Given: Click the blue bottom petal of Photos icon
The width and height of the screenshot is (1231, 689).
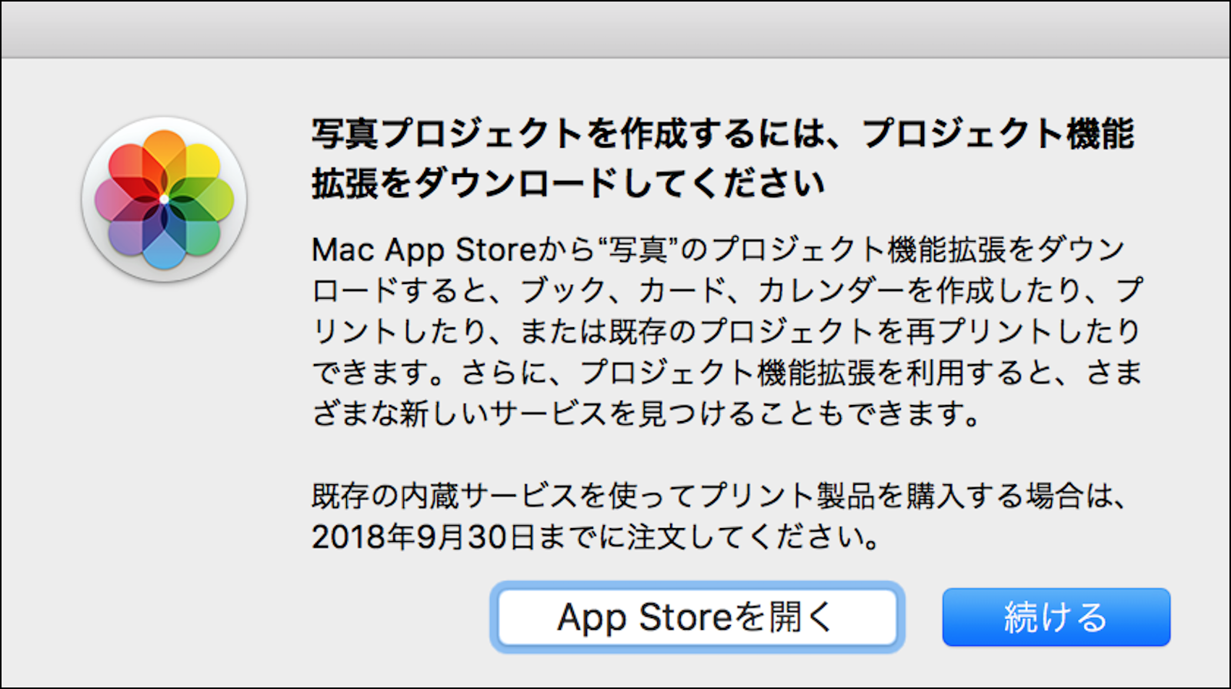Looking at the screenshot, I should point(164,248).
